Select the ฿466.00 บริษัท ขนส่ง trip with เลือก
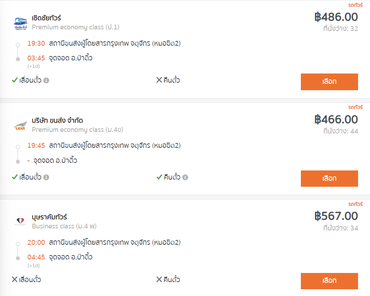This screenshot has height=296, width=370. point(329,178)
